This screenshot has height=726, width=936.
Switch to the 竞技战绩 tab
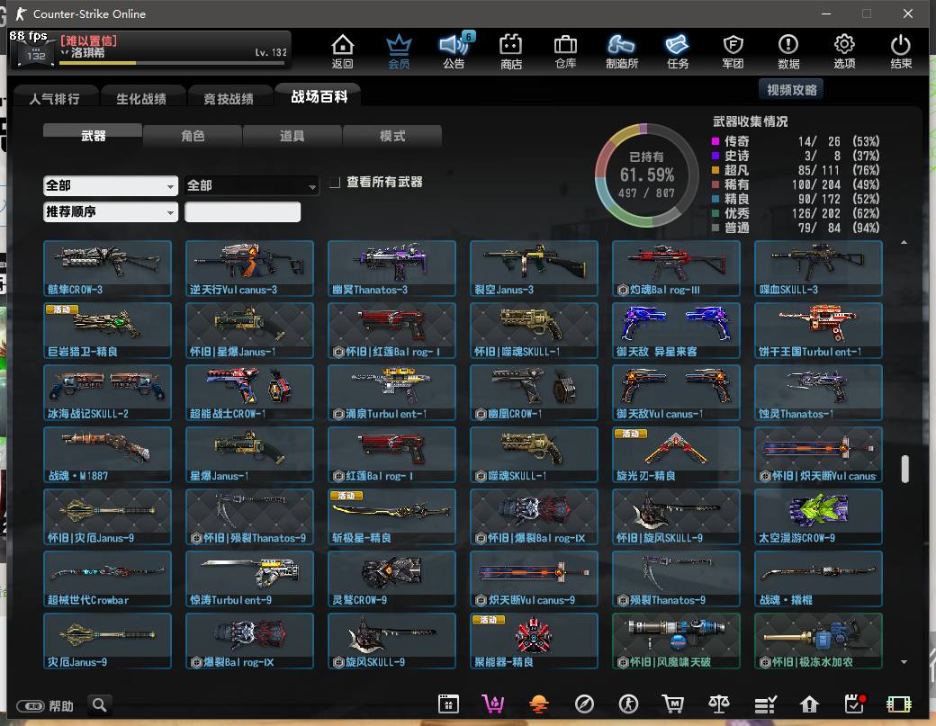tap(229, 98)
